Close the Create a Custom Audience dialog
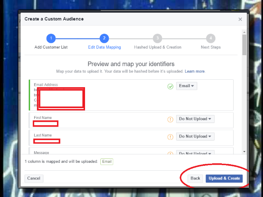This screenshot has height=197, width=263. (x=240, y=19)
